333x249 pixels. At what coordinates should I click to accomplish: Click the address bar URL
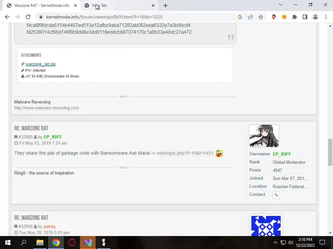click(104, 17)
